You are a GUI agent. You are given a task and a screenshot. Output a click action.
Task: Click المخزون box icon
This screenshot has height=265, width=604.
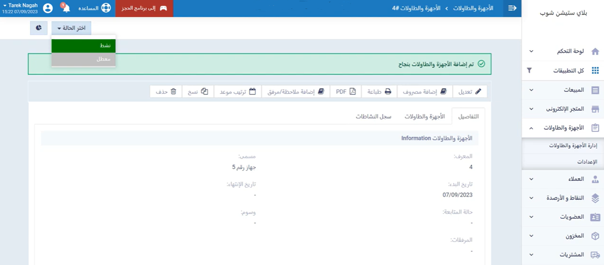pyautogui.click(x=595, y=236)
